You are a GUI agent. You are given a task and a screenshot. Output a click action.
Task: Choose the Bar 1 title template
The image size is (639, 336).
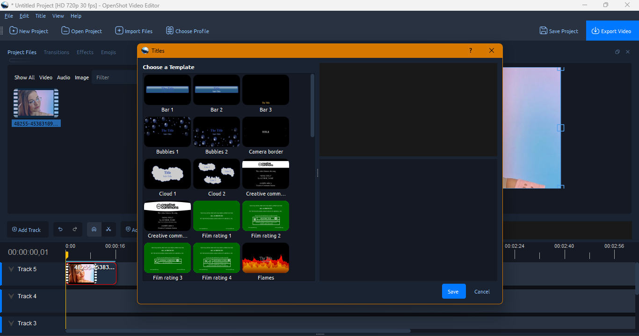(167, 94)
